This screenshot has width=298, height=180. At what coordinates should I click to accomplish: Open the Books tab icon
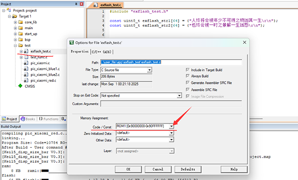pos(23,119)
